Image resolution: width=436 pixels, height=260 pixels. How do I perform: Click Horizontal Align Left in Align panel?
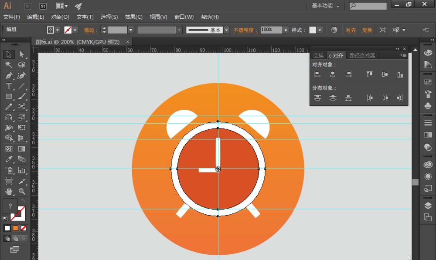click(317, 74)
